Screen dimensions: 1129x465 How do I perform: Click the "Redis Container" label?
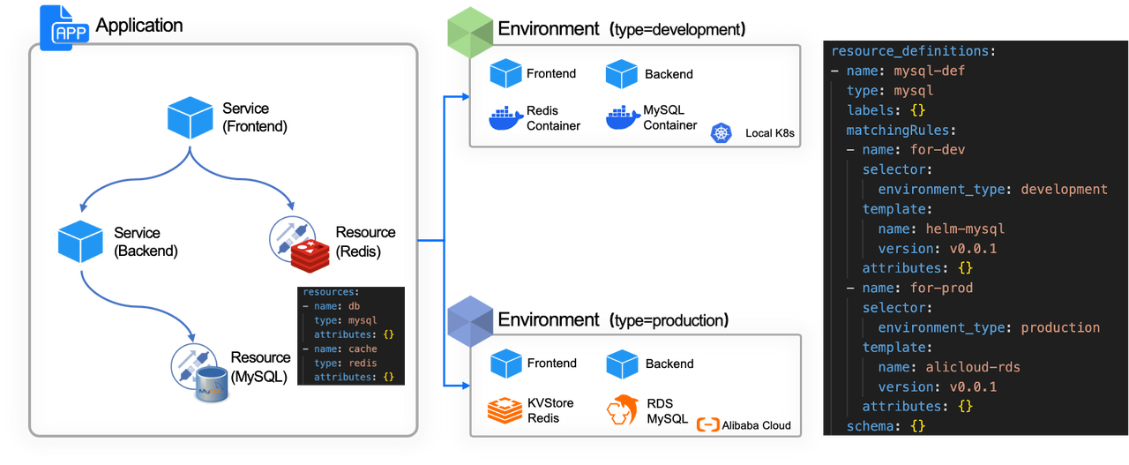point(553,118)
